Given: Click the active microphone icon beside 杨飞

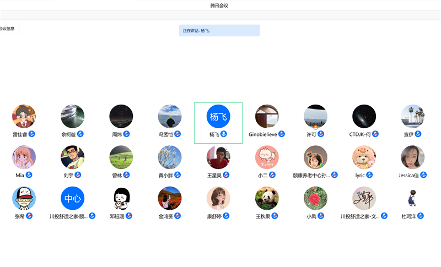Looking at the screenshot, I should 224,134.
